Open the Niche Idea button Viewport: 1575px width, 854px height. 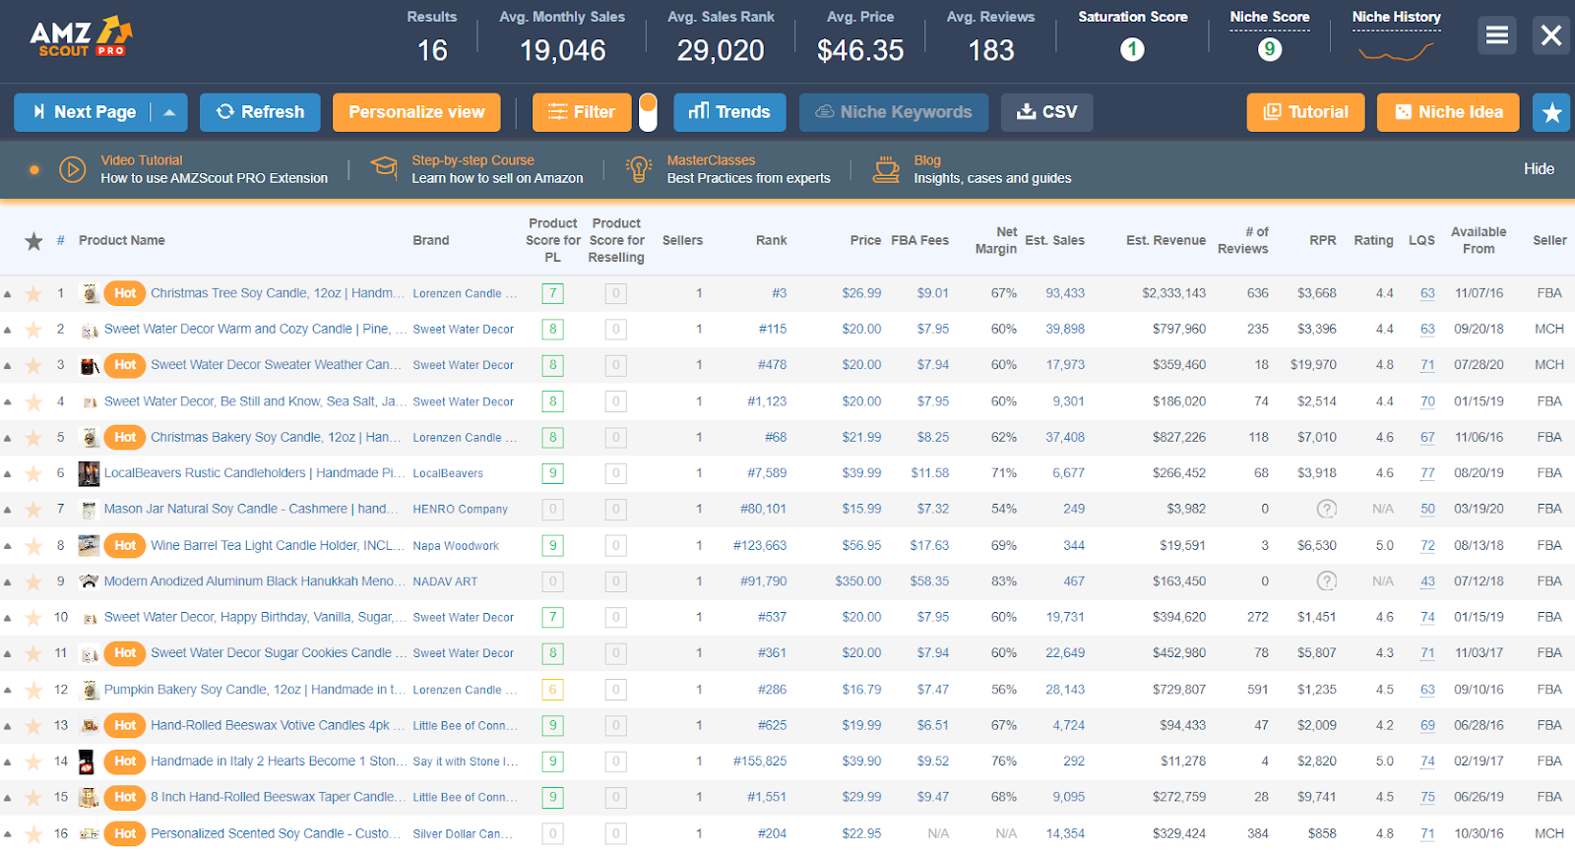(1448, 112)
